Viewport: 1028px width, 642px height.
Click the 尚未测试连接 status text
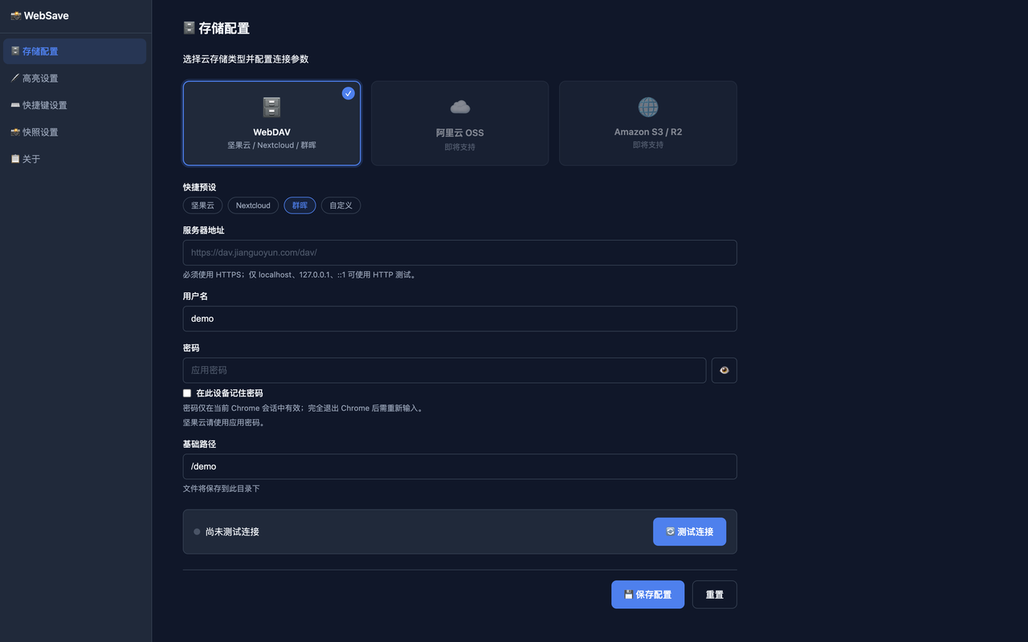point(232,531)
